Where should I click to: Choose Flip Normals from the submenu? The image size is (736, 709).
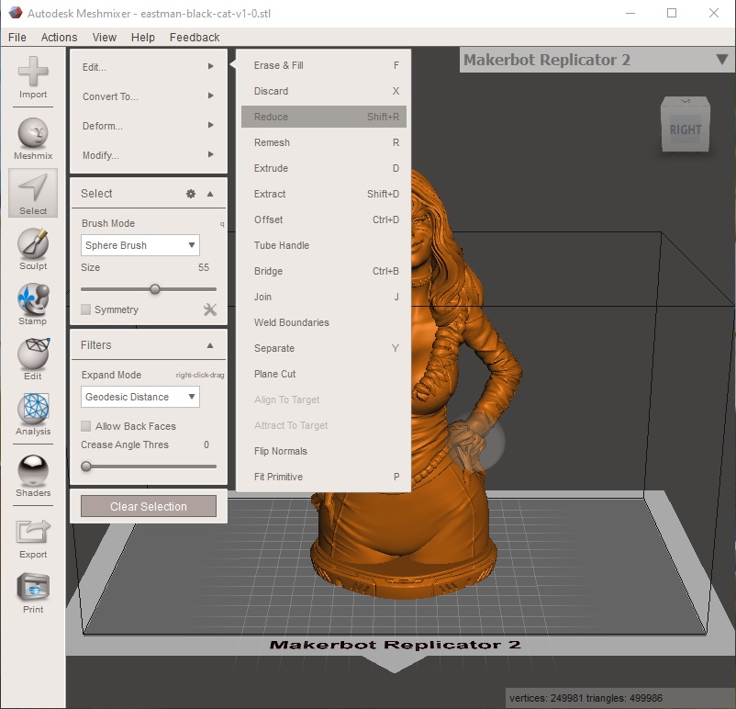click(x=323, y=451)
